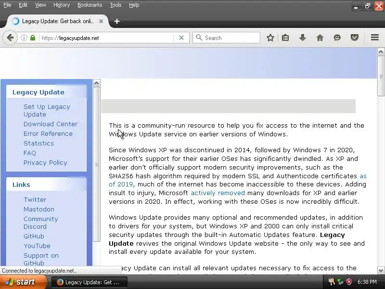
Task: Click the keys tray icon
Action: point(332,282)
